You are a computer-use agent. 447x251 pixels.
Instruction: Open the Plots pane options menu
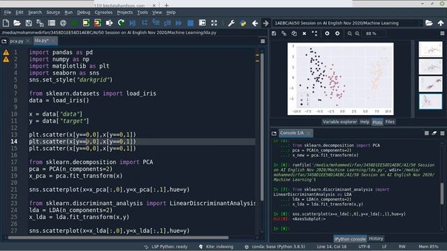[x=442, y=33]
